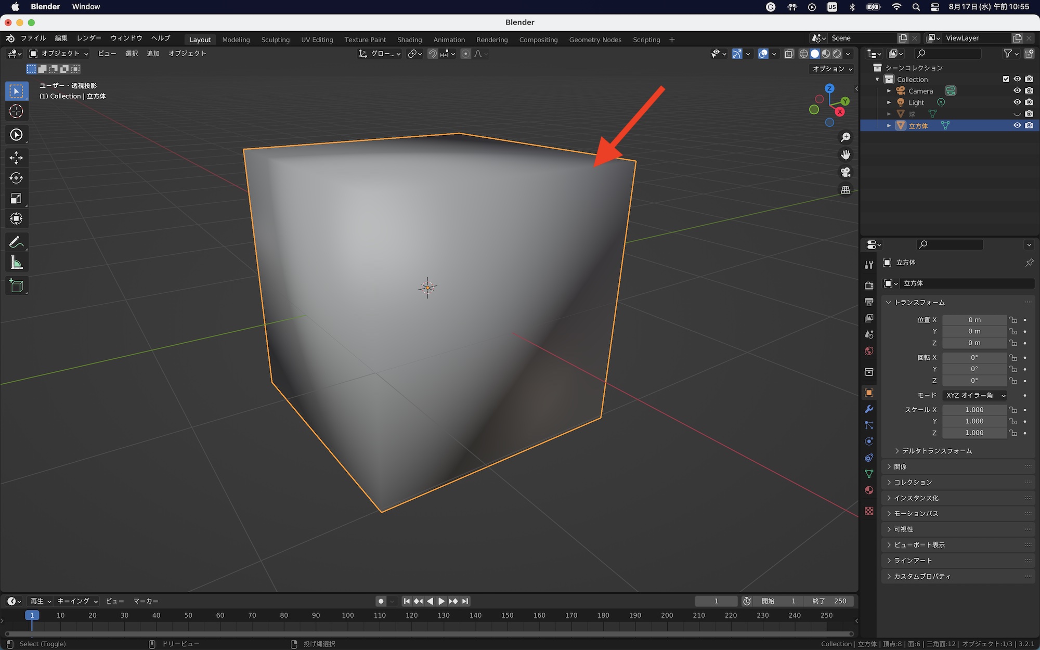Select the Scale tool

point(16,199)
